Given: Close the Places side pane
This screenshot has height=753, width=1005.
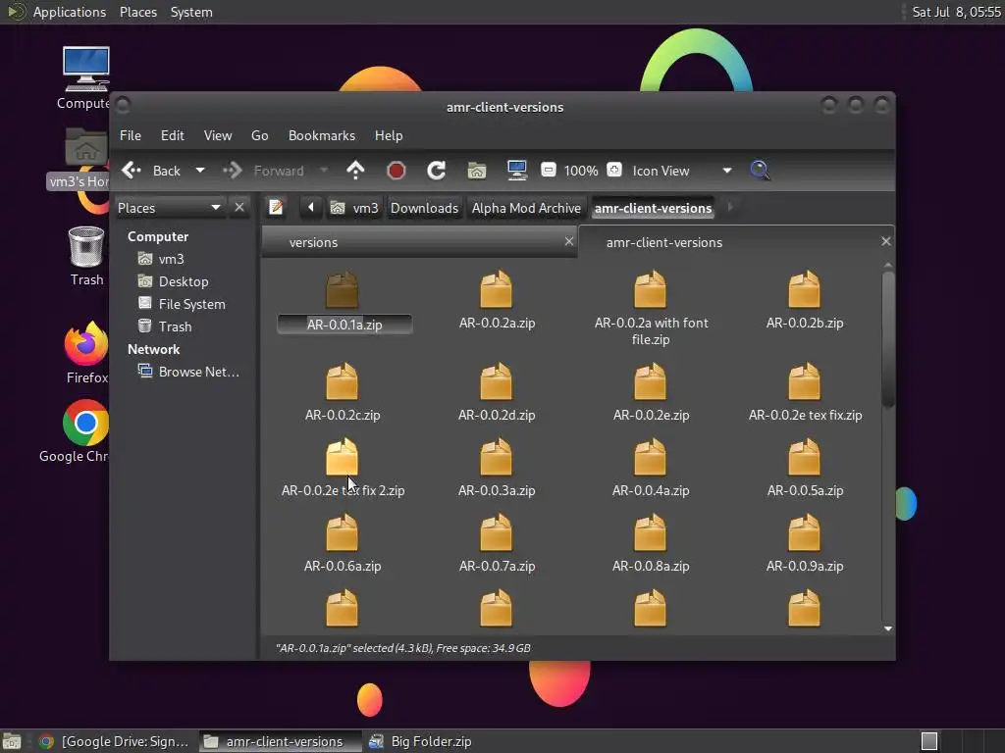Looking at the screenshot, I should coord(239,208).
